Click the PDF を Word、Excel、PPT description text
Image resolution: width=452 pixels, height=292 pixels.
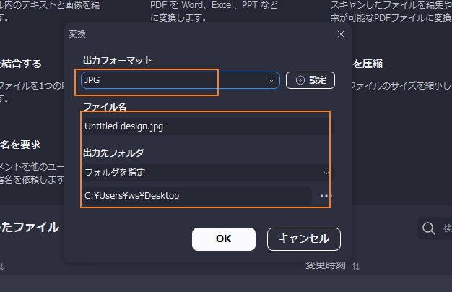click(214, 12)
